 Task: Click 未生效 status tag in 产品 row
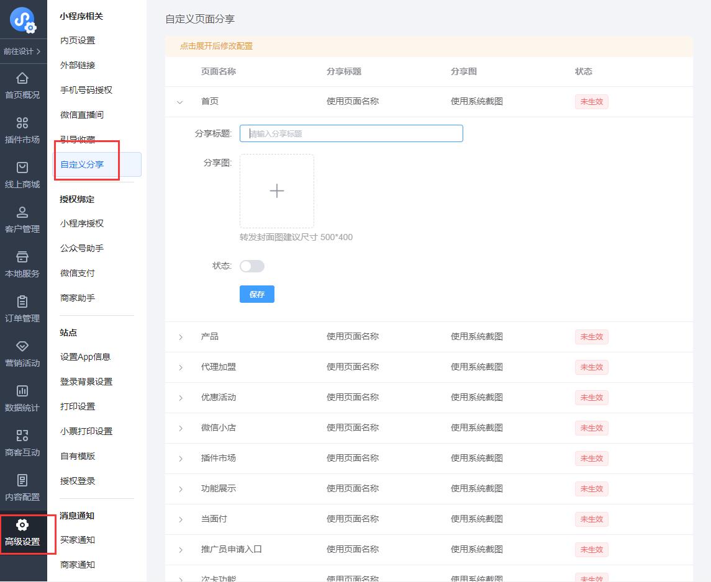tap(591, 337)
